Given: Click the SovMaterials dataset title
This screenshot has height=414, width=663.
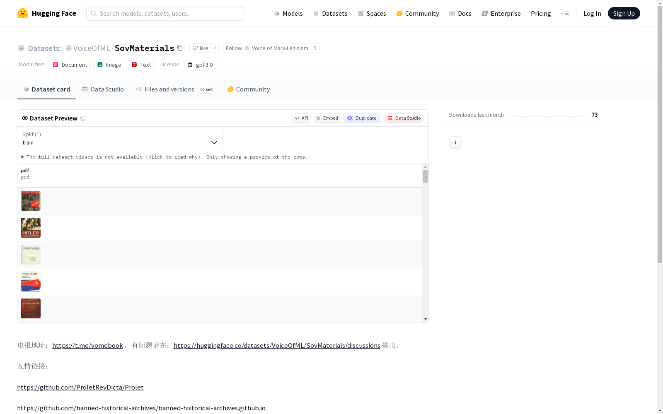Looking at the screenshot, I should (x=145, y=48).
